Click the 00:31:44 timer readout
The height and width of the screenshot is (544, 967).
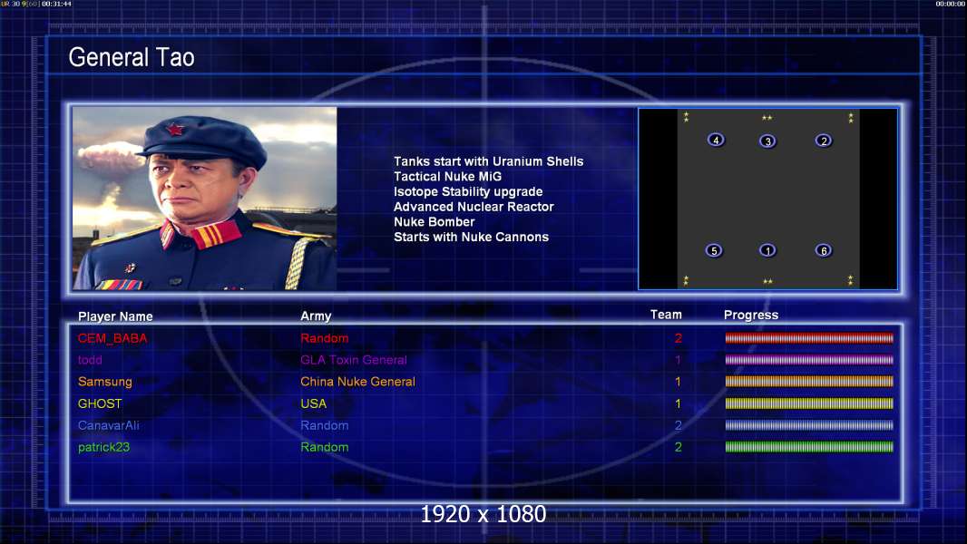[x=57, y=4]
